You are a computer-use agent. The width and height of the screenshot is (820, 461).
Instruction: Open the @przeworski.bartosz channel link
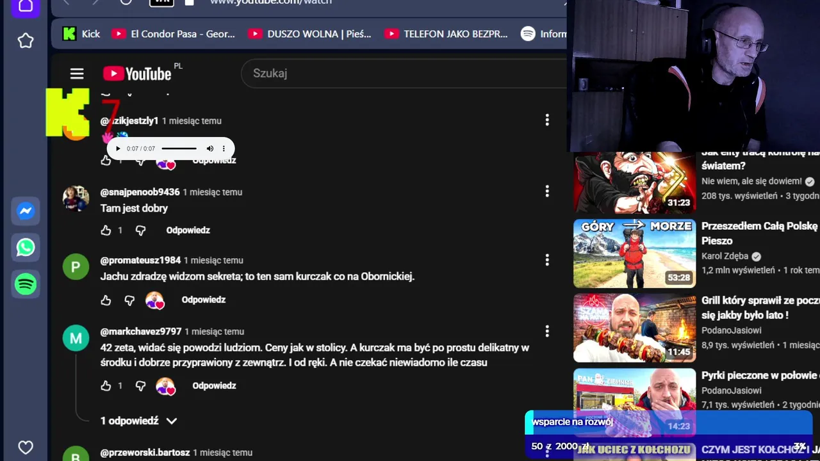(145, 453)
